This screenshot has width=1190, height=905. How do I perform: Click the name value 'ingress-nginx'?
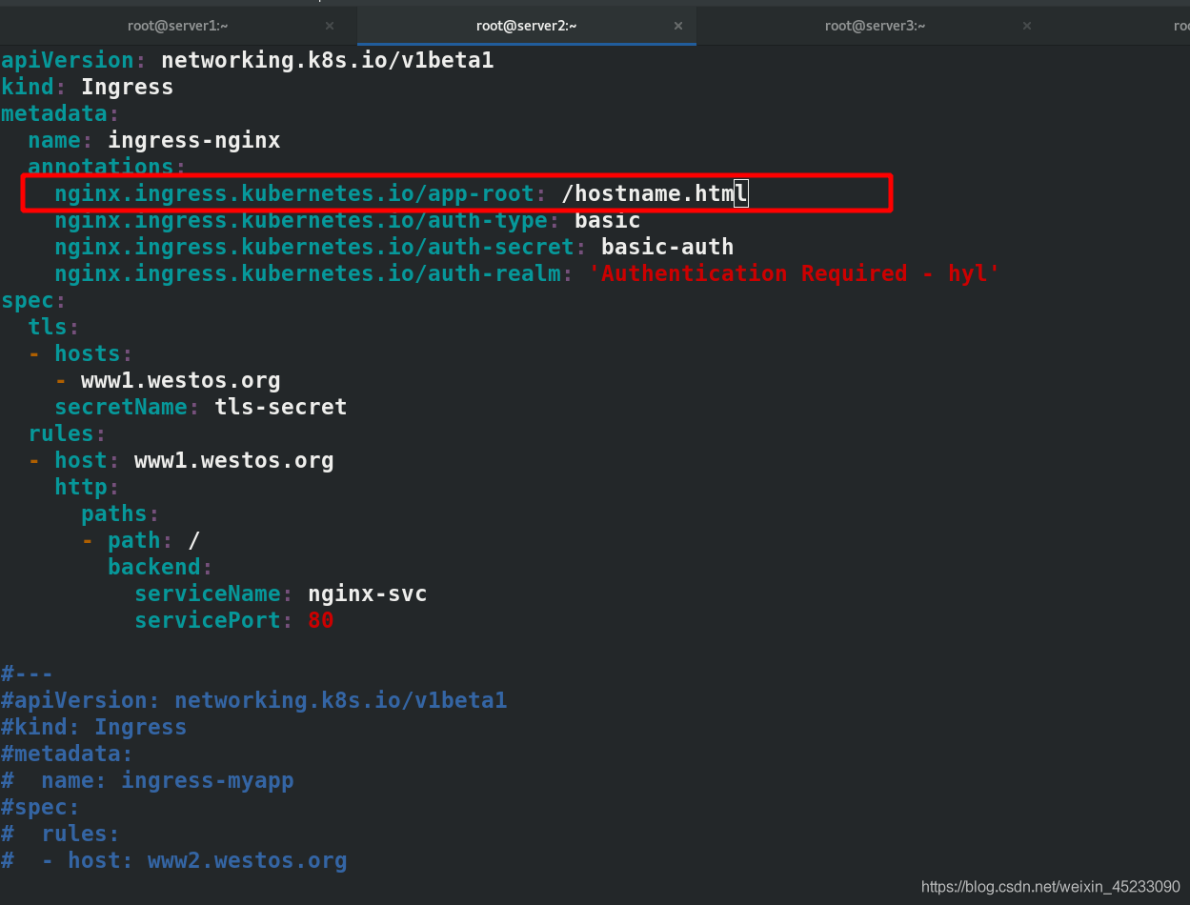[x=194, y=140]
